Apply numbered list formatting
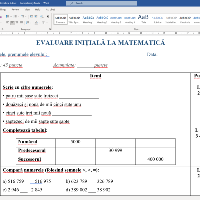This screenshot has width=200, height=200. (x=15, y=17)
